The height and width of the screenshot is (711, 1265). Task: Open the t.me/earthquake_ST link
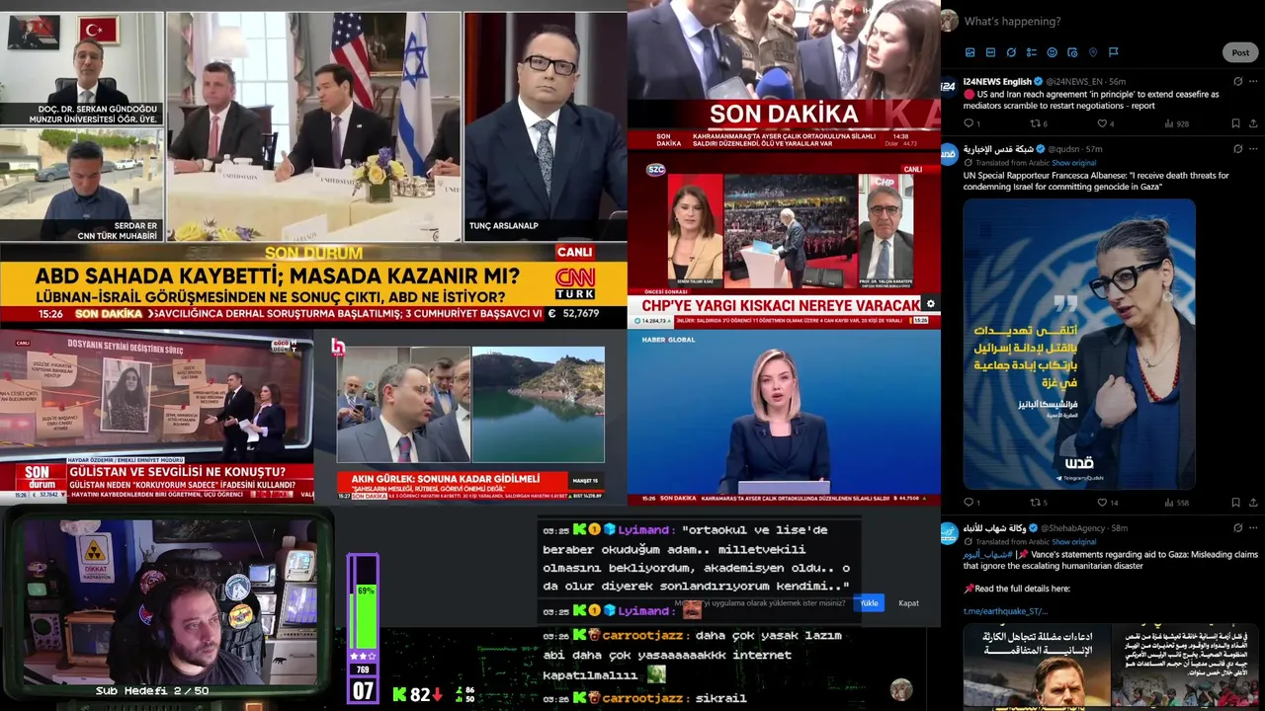coord(1005,611)
